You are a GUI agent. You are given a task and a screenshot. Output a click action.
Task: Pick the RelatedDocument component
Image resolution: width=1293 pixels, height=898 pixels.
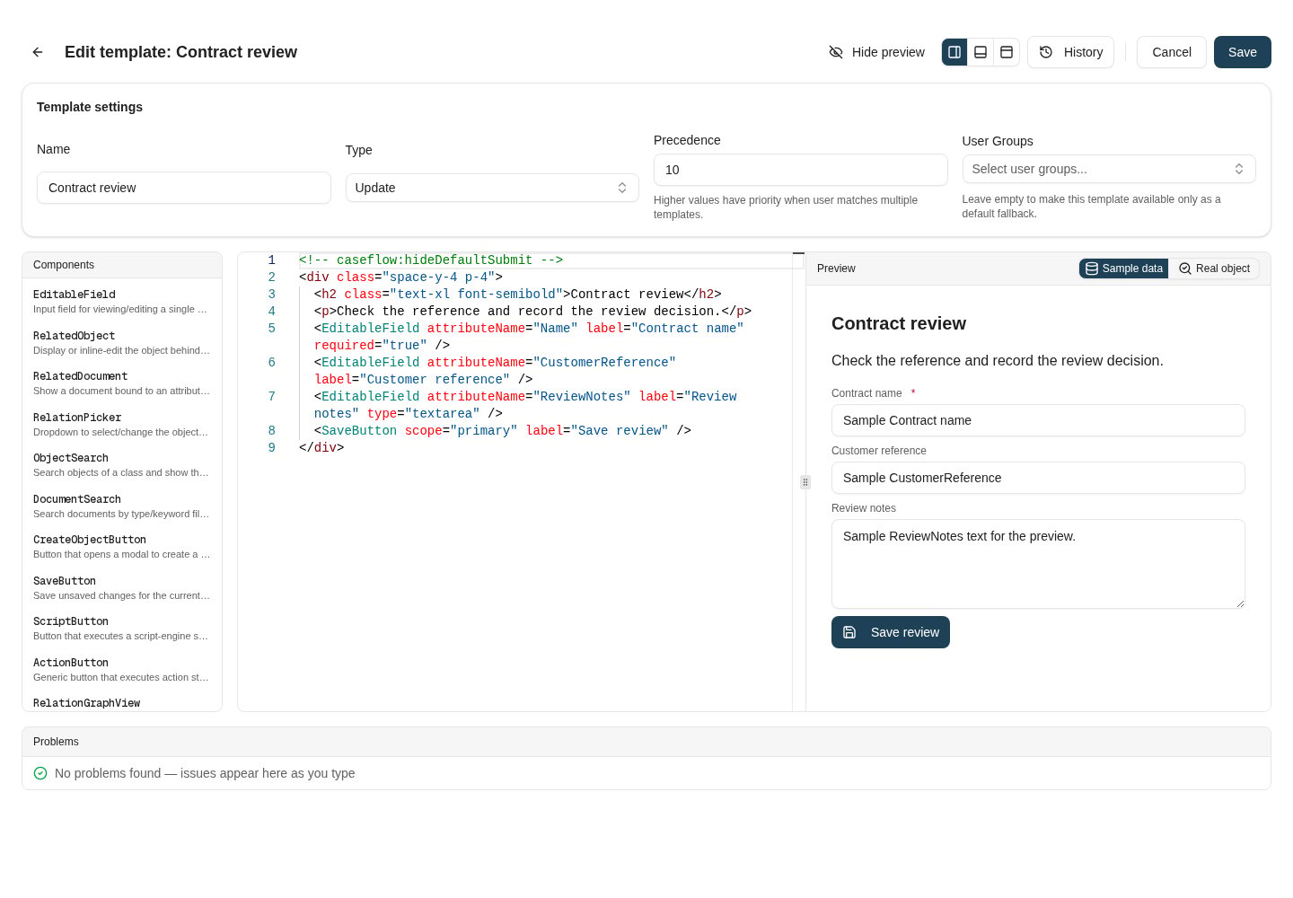click(121, 383)
